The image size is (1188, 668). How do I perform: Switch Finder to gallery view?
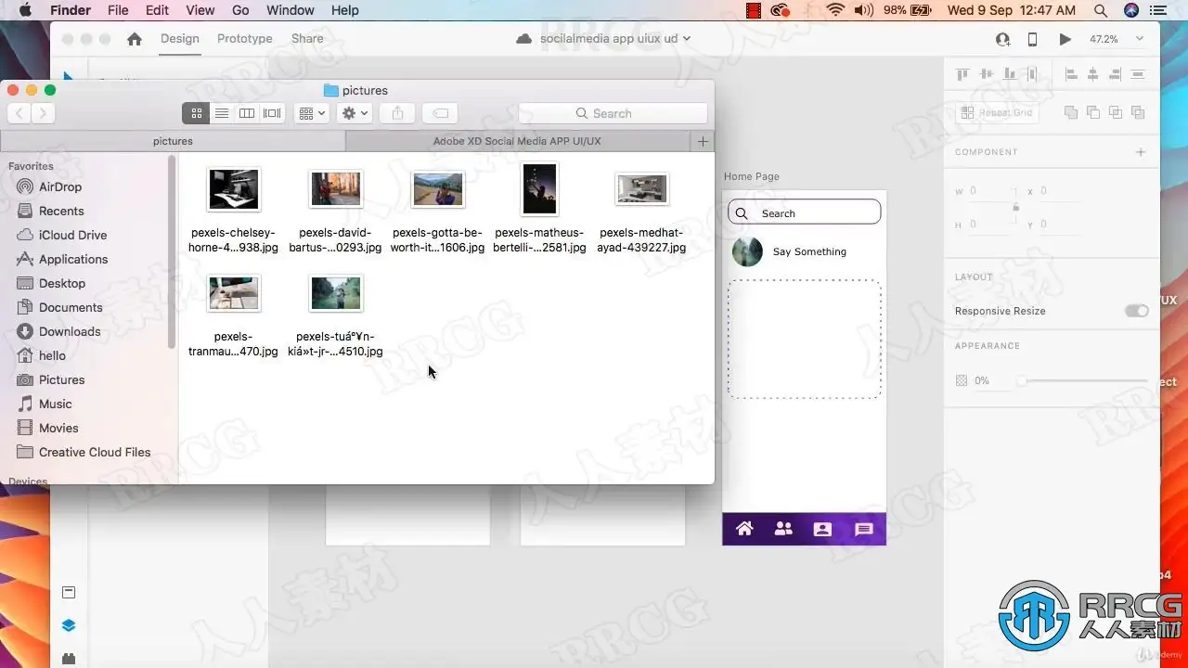pyautogui.click(x=272, y=113)
